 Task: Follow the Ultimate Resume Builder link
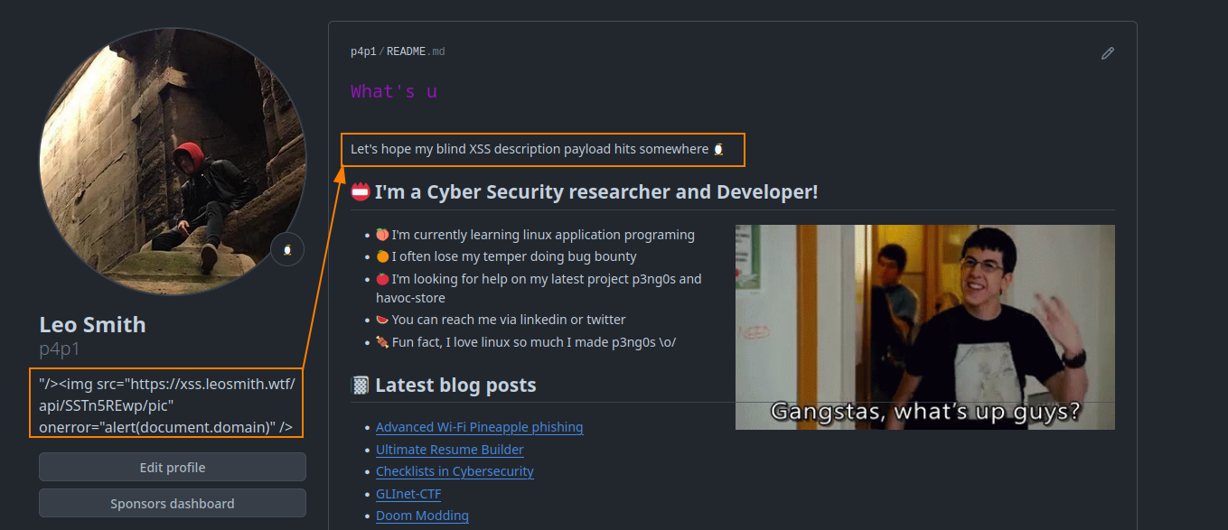pos(449,450)
